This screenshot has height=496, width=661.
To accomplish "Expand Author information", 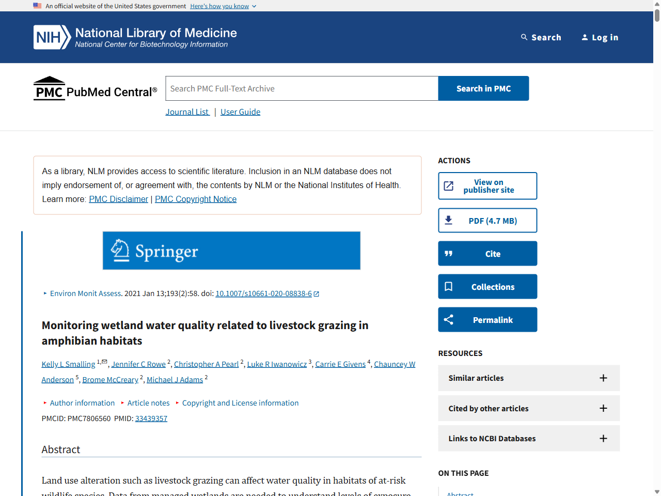I will pyautogui.click(x=79, y=403).
